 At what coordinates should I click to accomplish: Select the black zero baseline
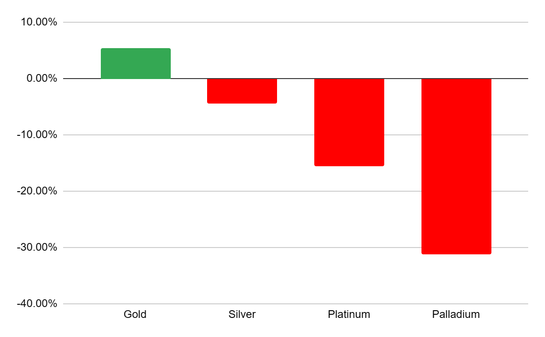coord(296,79)
